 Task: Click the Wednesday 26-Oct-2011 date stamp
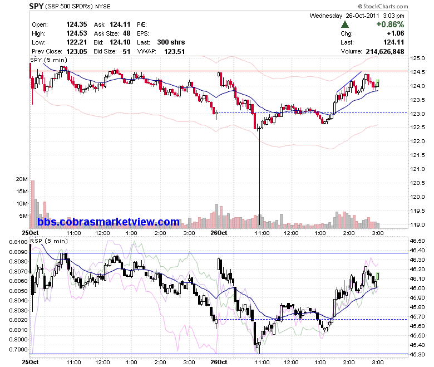(344, 16)
